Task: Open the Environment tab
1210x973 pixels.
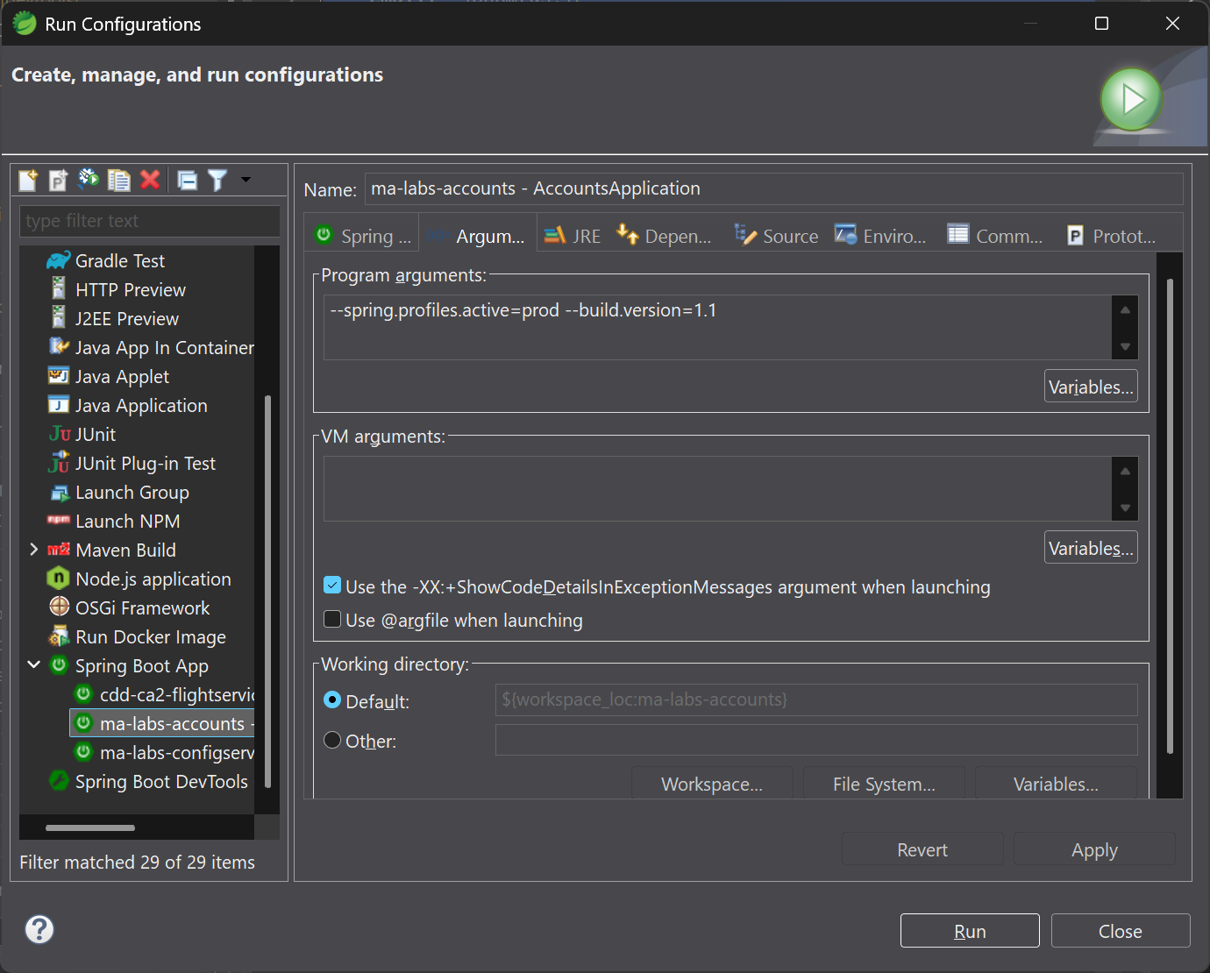Action: [x=880, y=236]
